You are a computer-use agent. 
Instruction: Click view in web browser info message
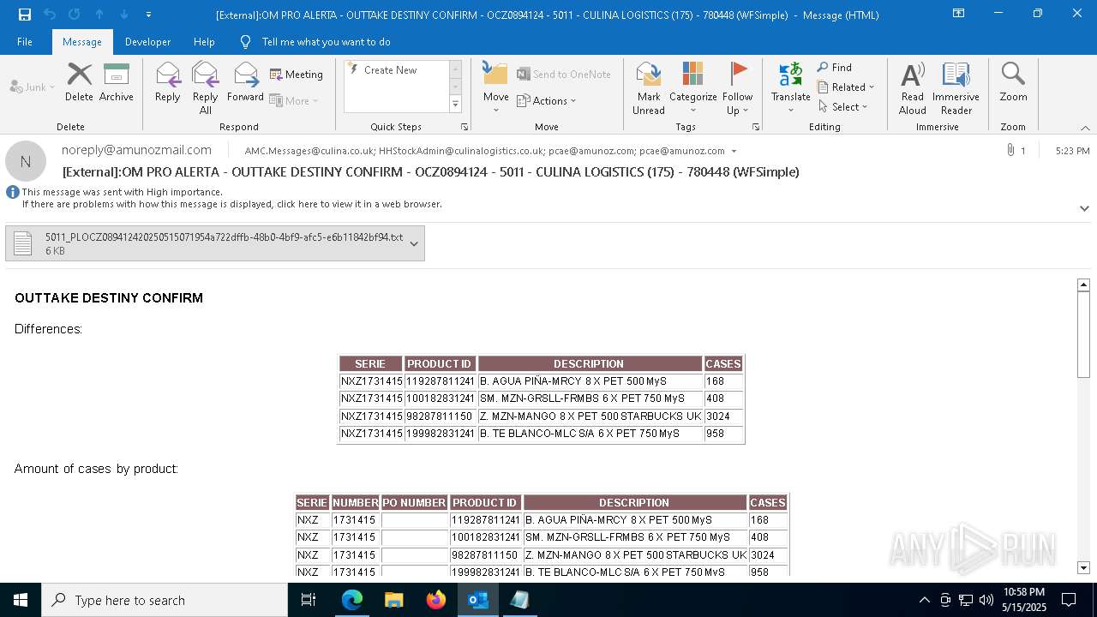[x=231, y=204]
